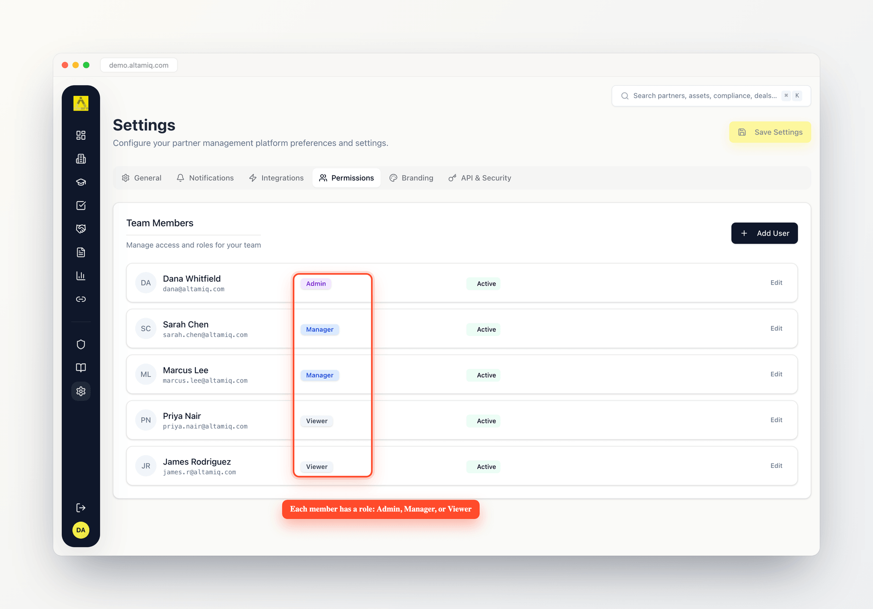The height and width of the screenshot is (609, 873).
Task: Edit Marcus Lee's row
Action: pyautogui.click(x=776, y=374)
